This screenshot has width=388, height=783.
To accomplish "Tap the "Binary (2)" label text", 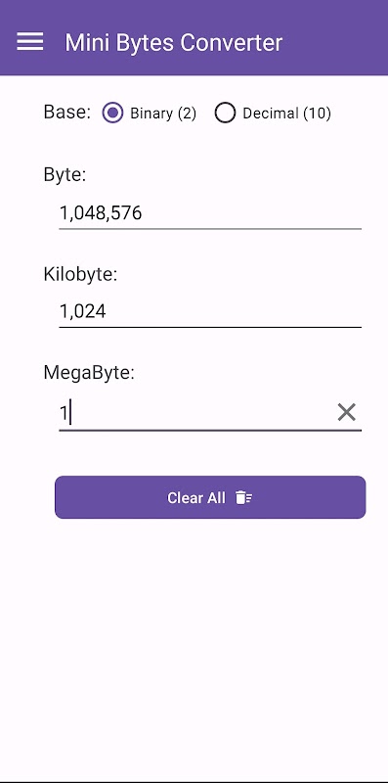I will pyautogui.click(x=163, y=114).
